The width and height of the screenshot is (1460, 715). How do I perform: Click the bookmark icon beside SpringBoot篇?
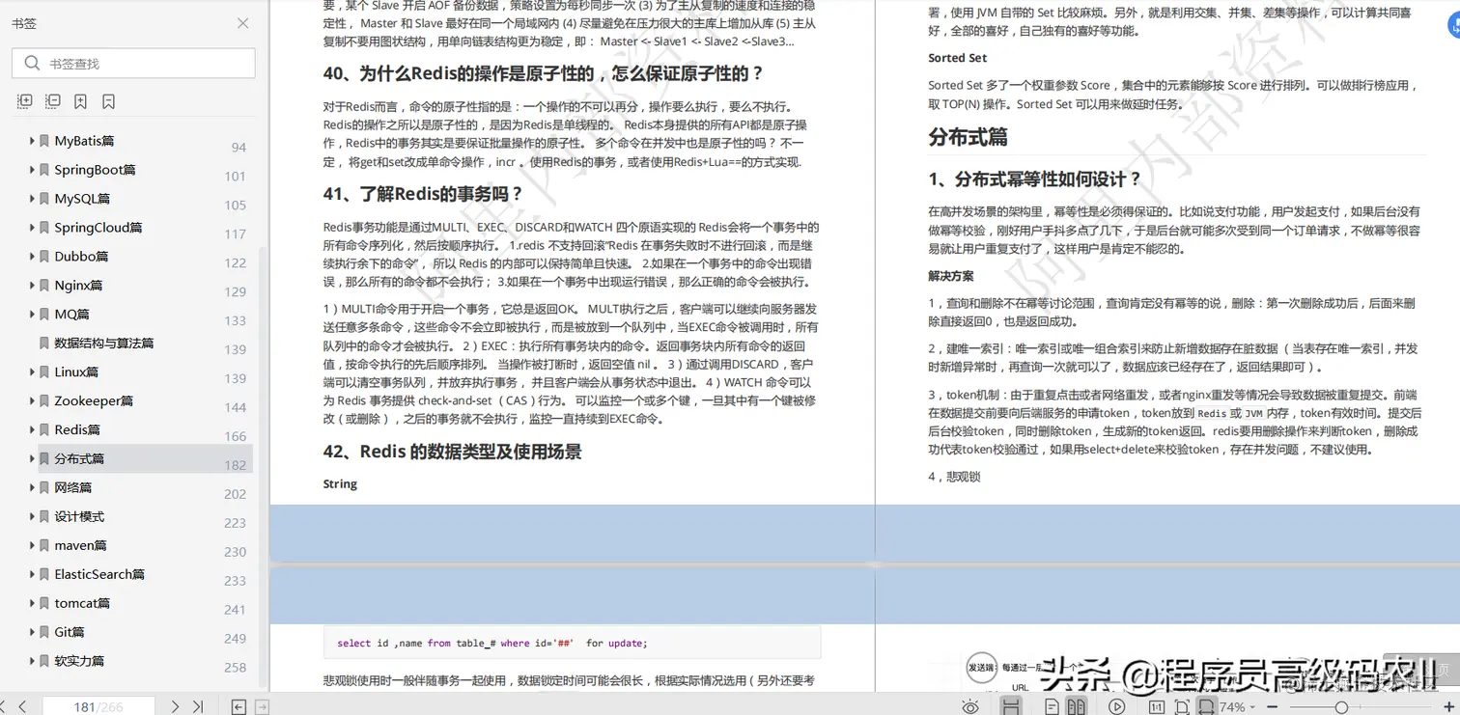click(x=44, y=170)
